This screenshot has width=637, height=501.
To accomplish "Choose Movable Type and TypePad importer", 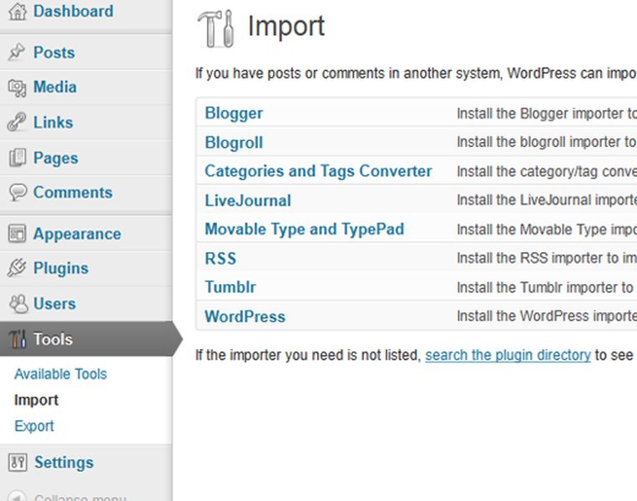I will [x=304, y=229].
